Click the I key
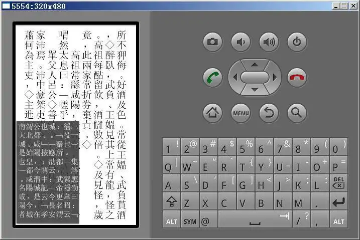The height and width of the screenshot is (240, 360). pos(302,165)
